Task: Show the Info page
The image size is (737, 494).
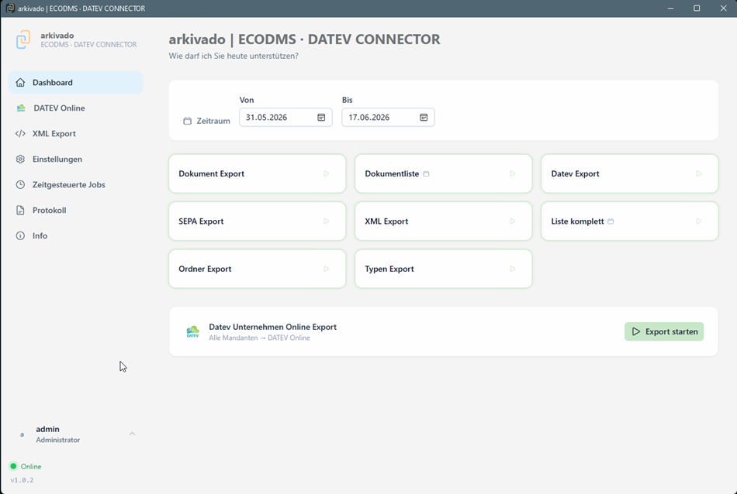Action: coord(76,236)
